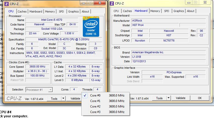
Task: Click the Max. Supported value x16
Action: 196,77
